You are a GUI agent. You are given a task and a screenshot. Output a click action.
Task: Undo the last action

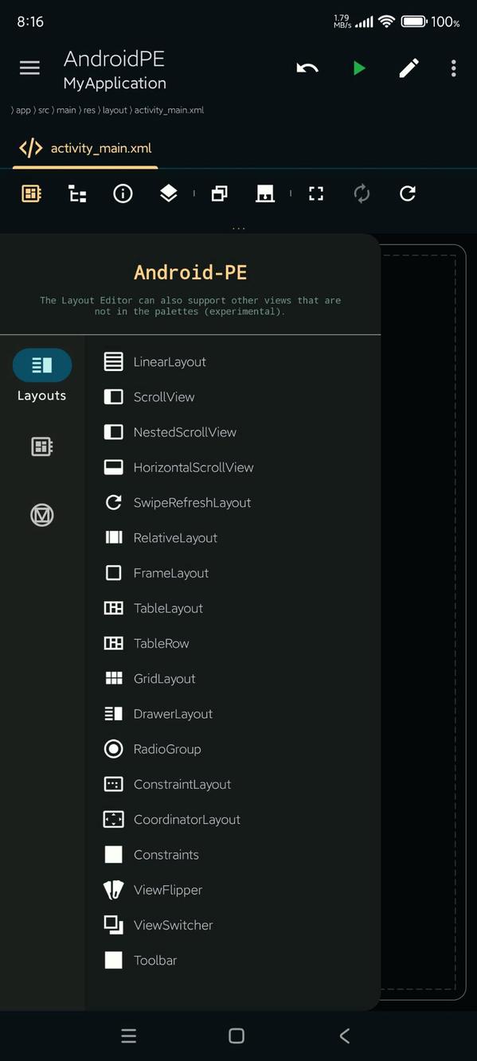pos(307,68)
